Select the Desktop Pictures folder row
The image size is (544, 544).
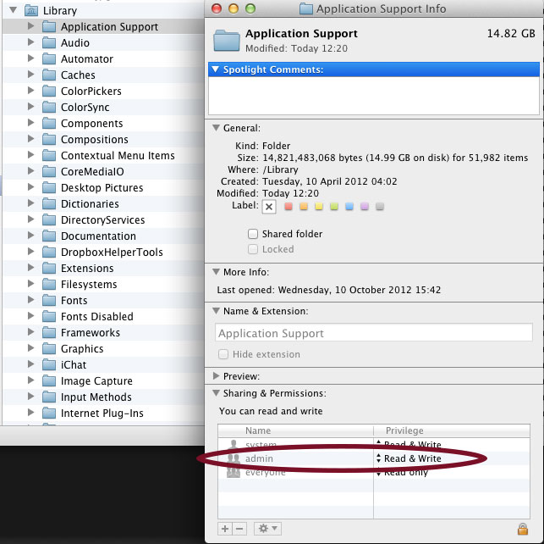102,188
